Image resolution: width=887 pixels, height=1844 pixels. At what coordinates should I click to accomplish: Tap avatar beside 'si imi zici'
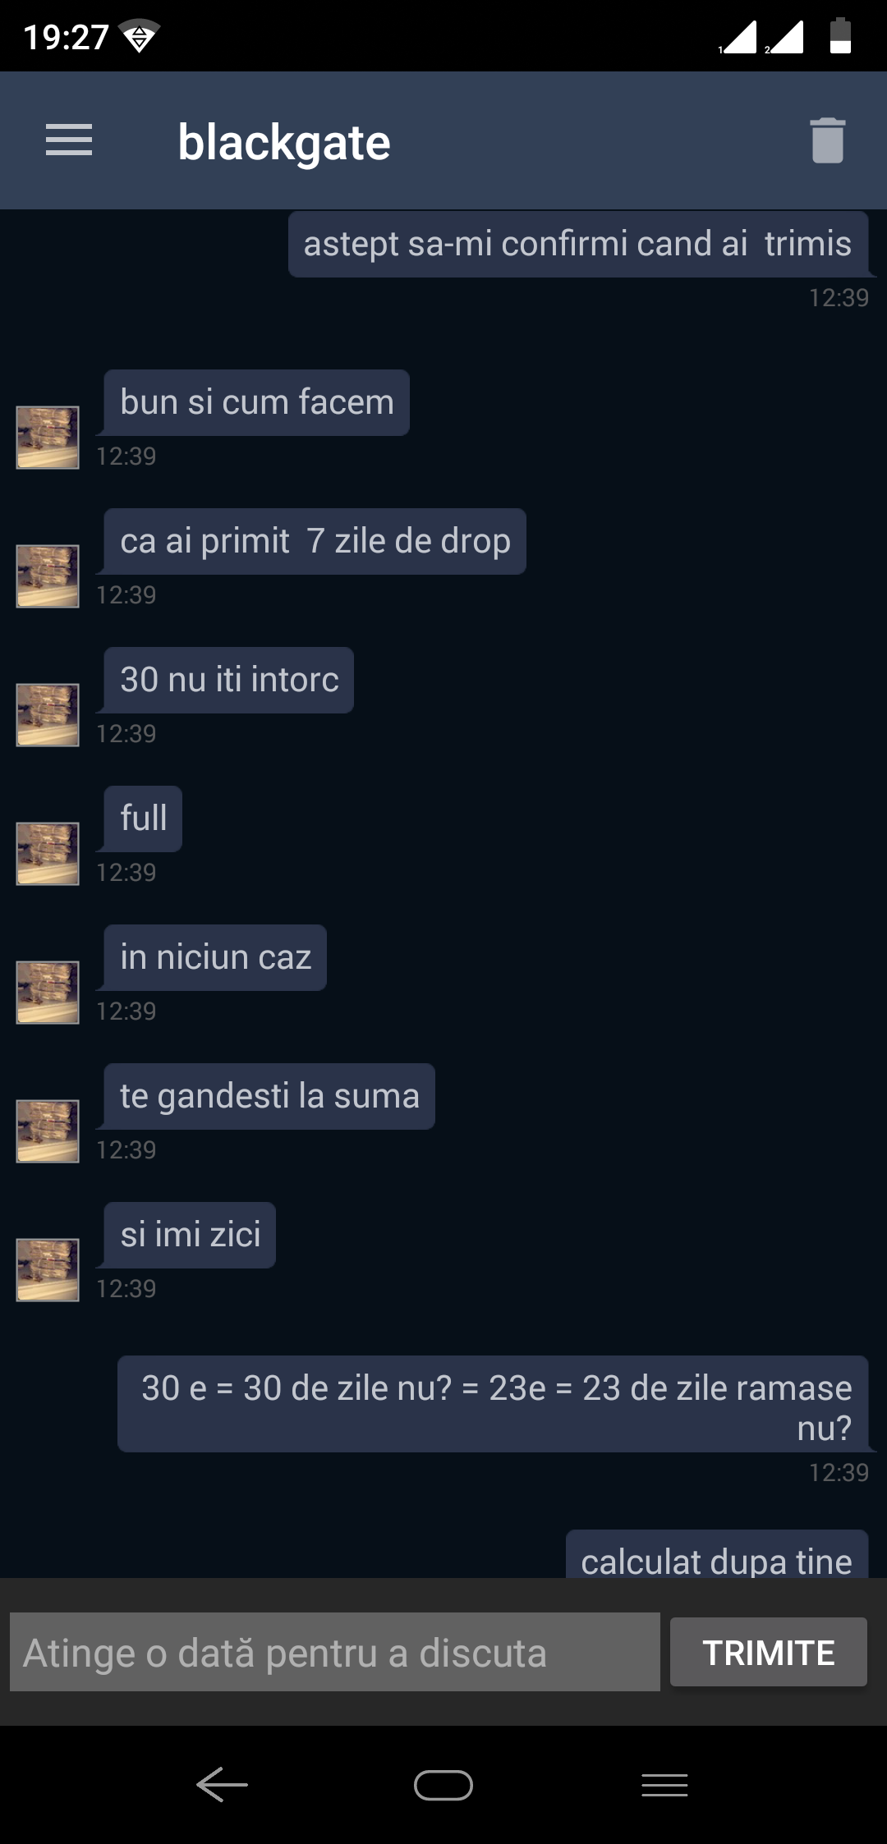point(48,1270)
